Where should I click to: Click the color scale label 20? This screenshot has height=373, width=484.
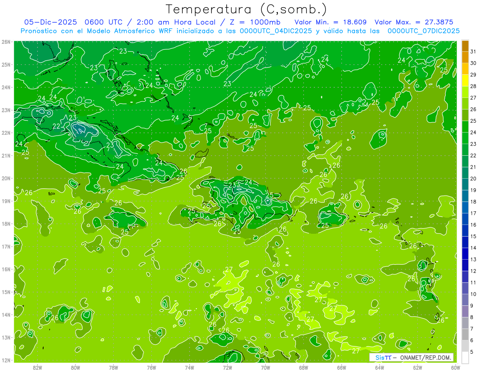pyautogui.click(x=473, y=178)
